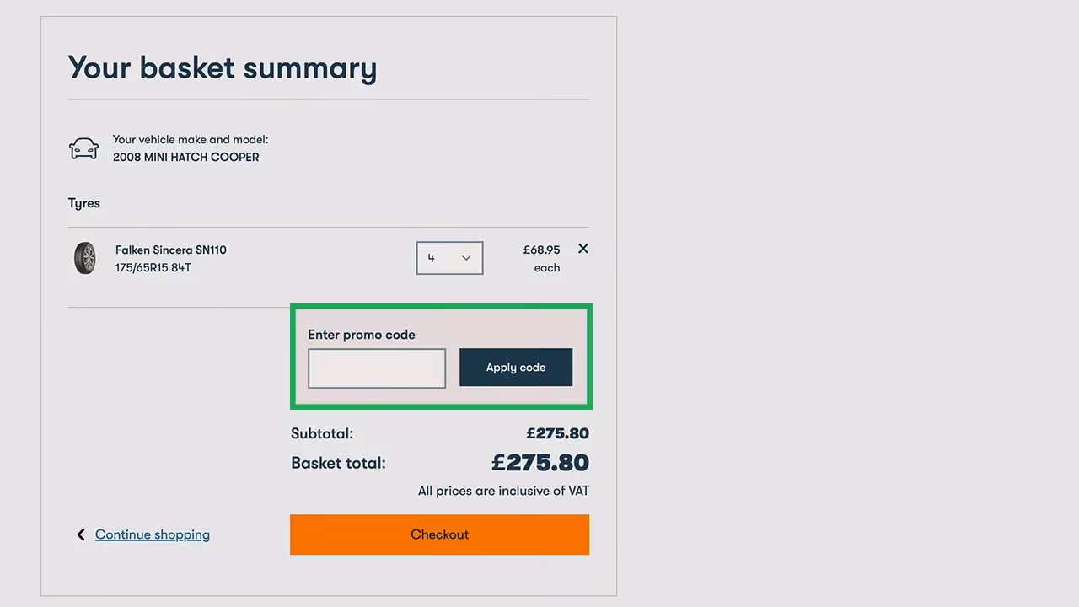The image size is (1079, 607).
Task: Click the promo code input field
Action: coord(376,368)
